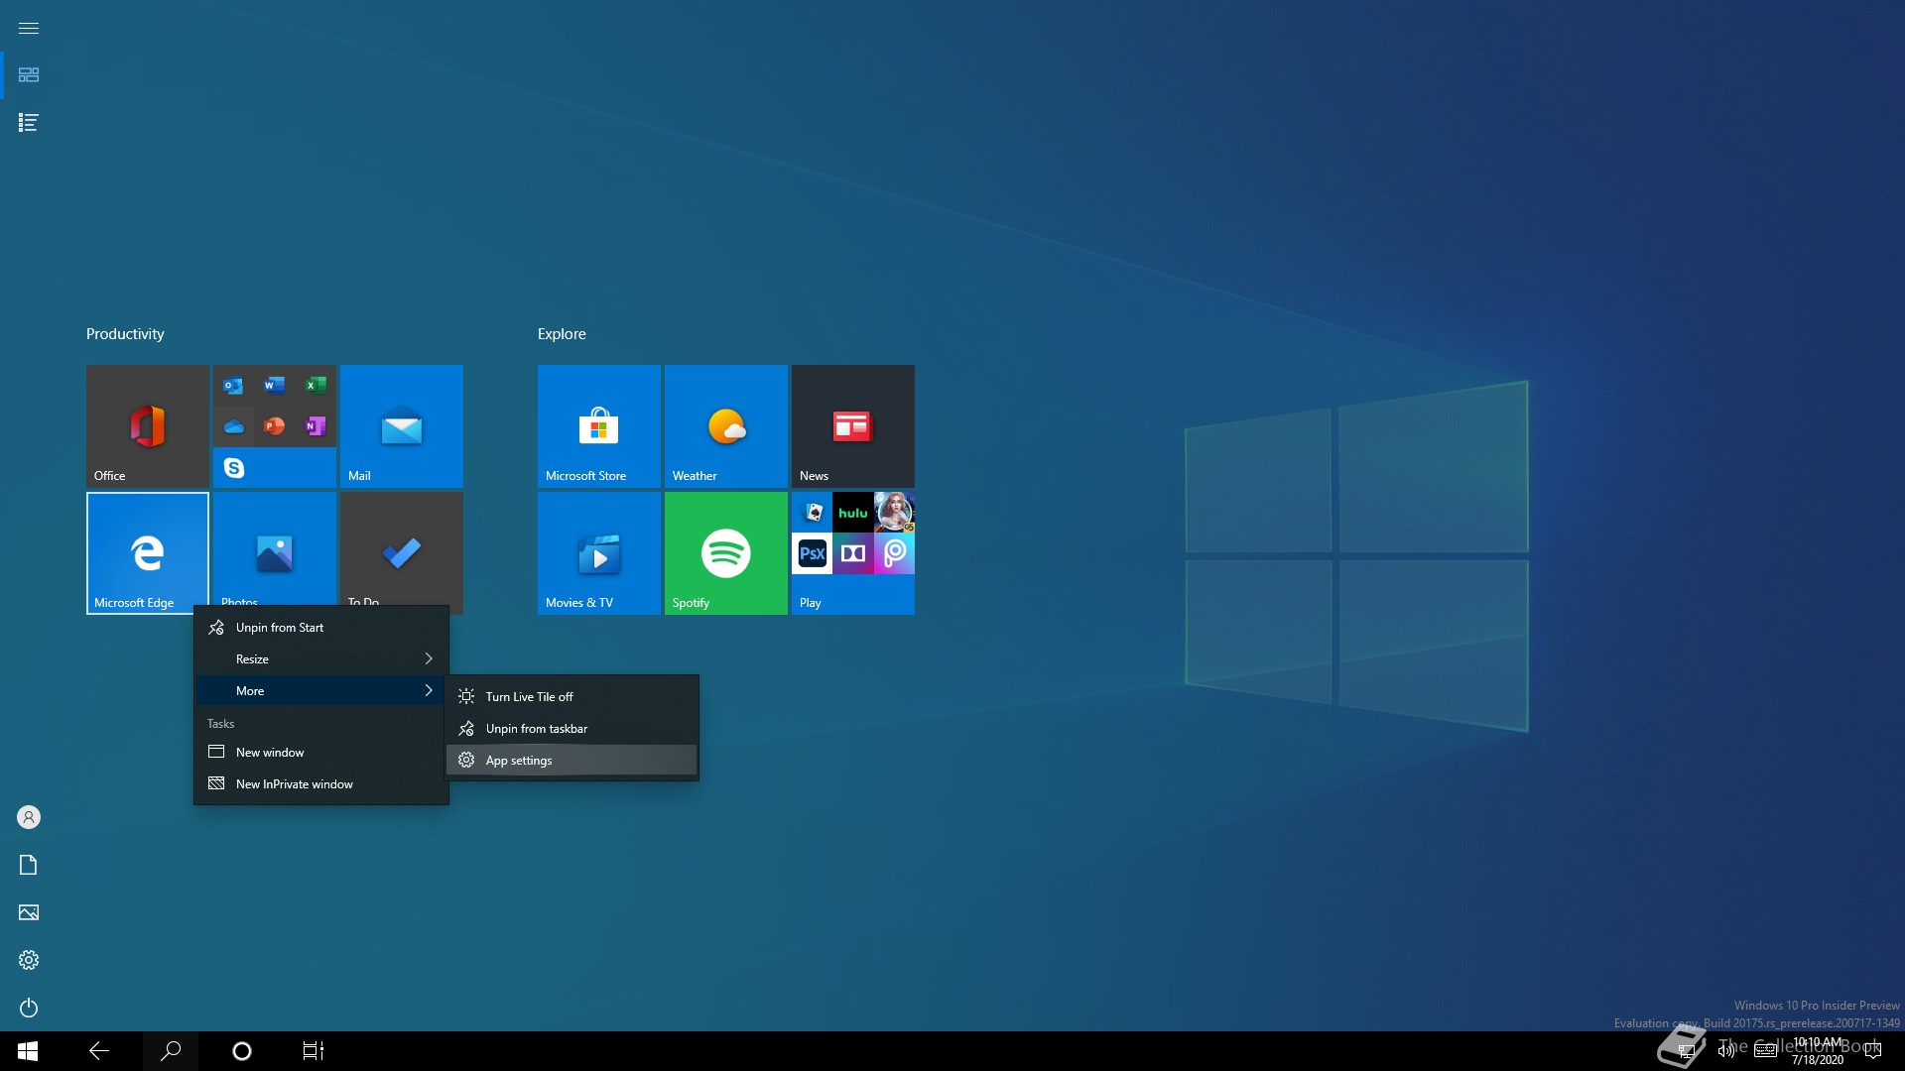Open the Documents folder shortcut

coord(29,865)
